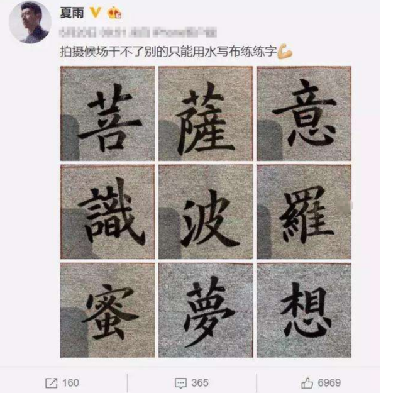Open 夏雨's profile avatar

tap(30, 22)
